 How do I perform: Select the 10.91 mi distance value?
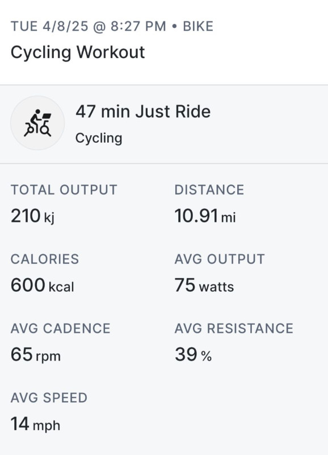(205, 216)
